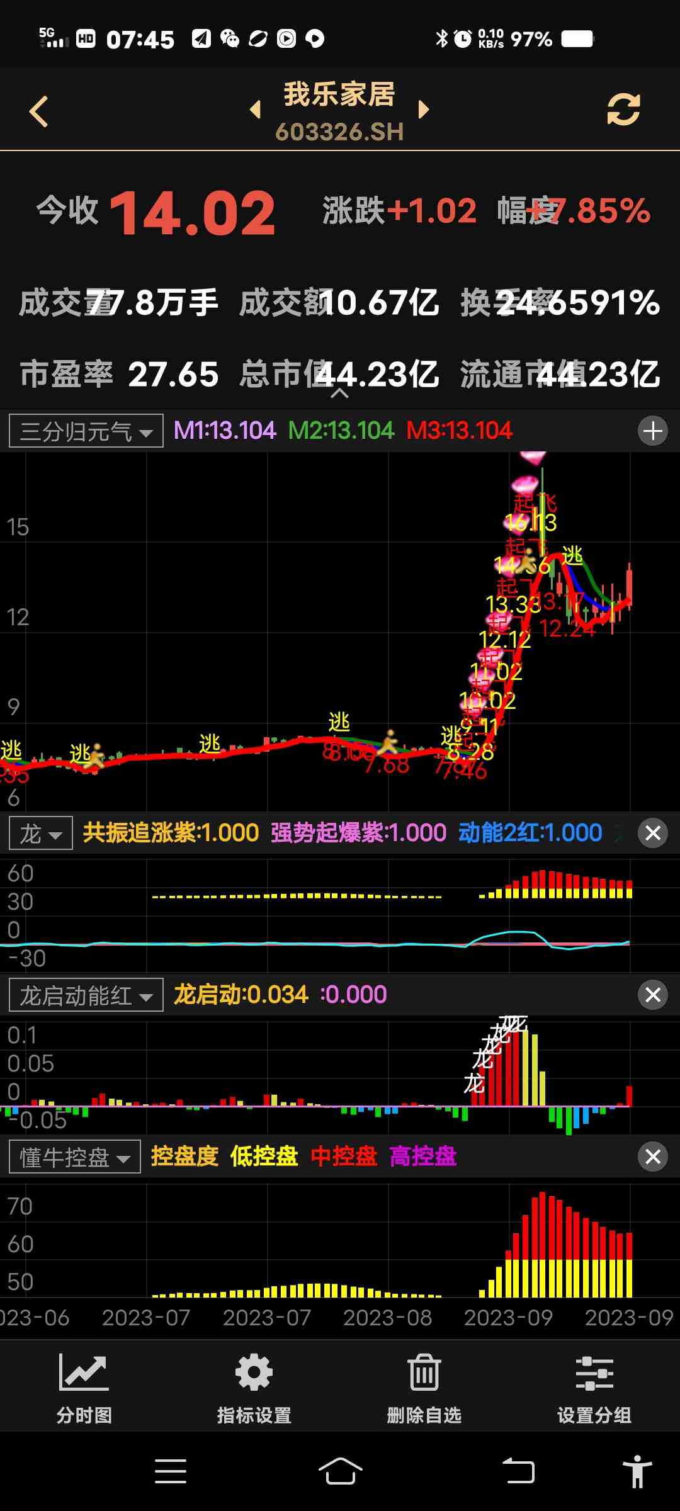680x1511 pixels.
Task: Close the 龙启动能红 indicator panel
Action: (653, 995)
